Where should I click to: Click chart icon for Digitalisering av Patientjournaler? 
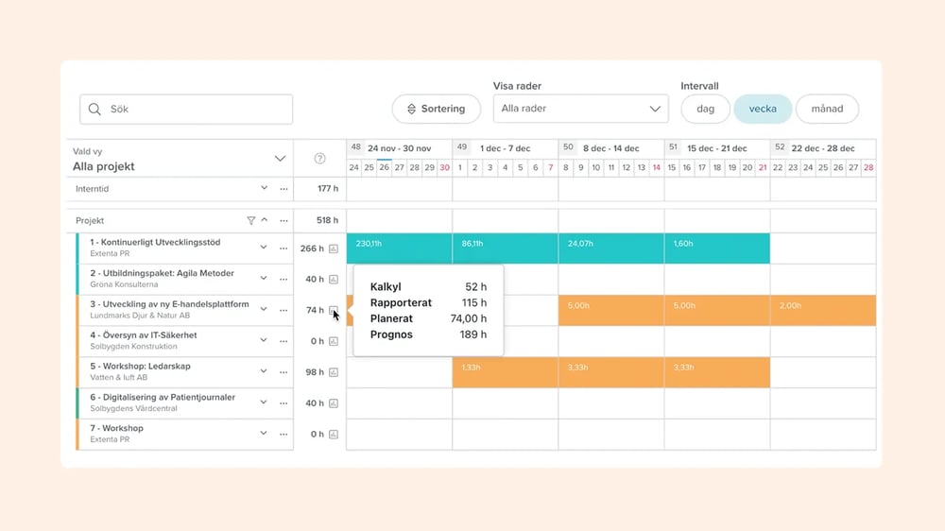[x=334, y=403]
